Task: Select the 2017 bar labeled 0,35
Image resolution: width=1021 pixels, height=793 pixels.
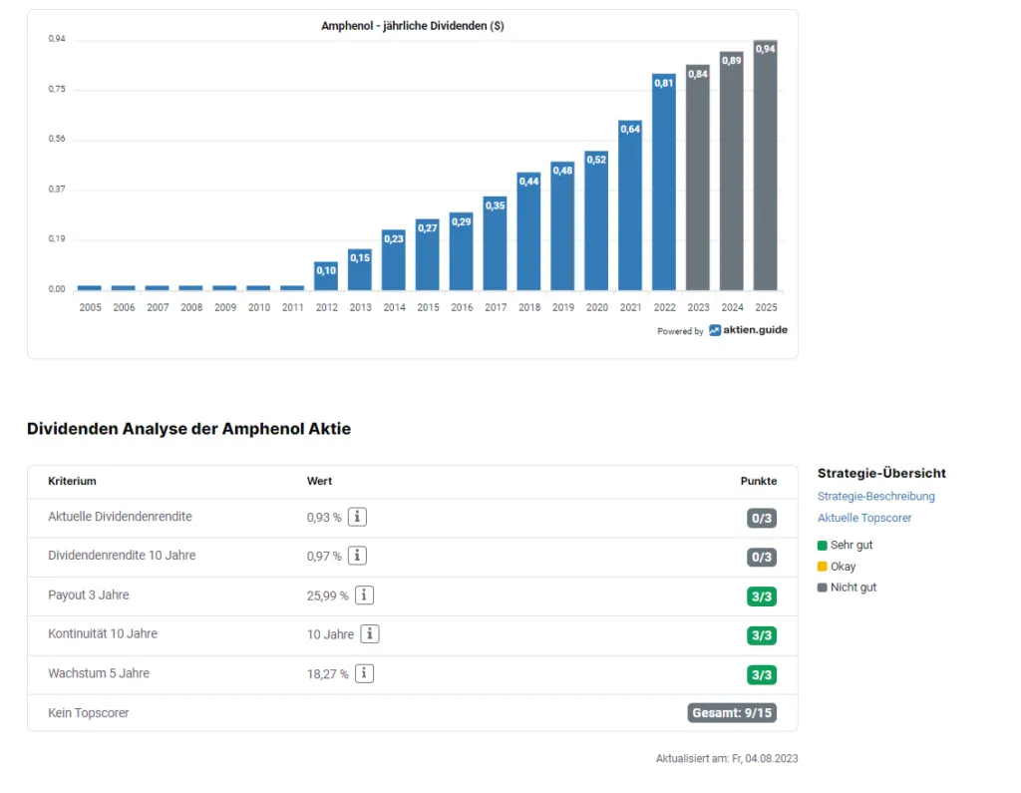Action: (x=495, y=243)
